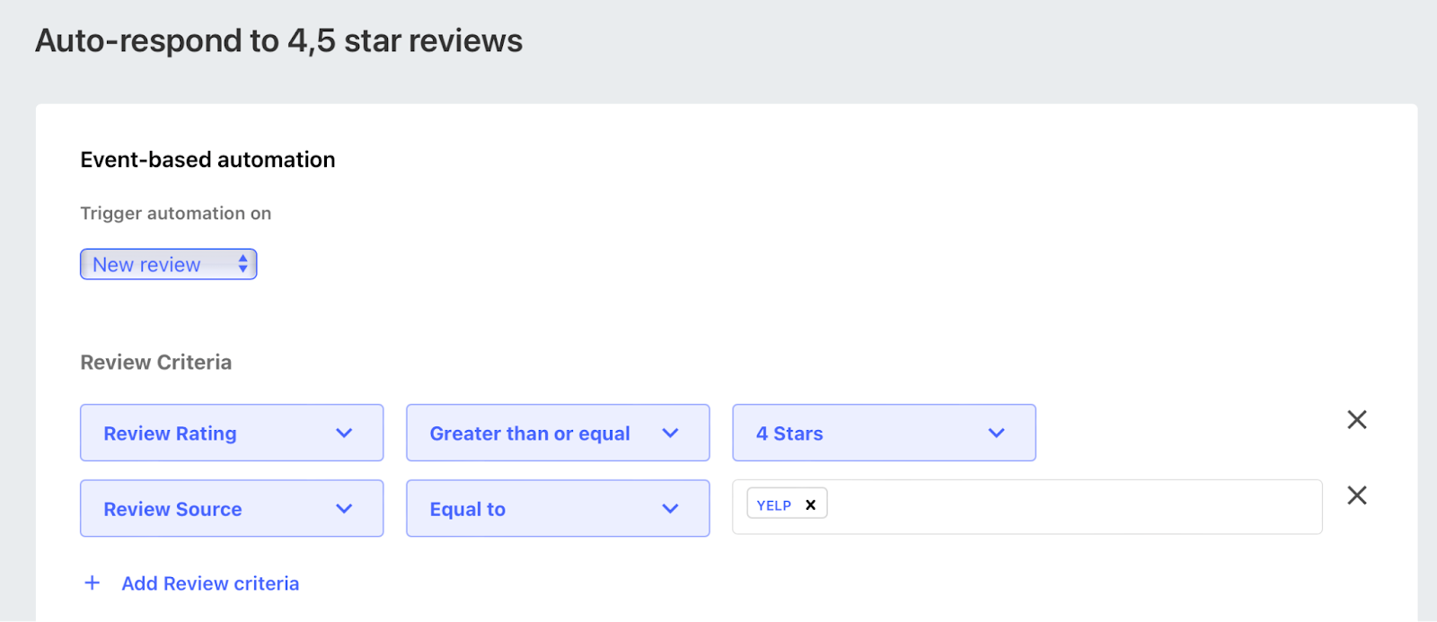Click the chevron beside Review Source
Image resolution: width=1437 pixels, height=622 pixels.
344,508
